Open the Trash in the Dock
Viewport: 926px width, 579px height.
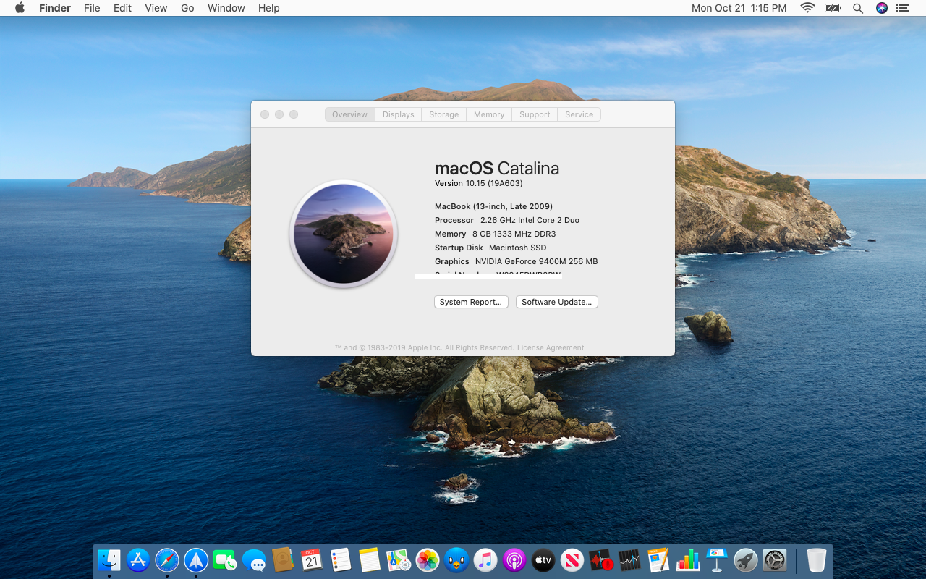(x=817, y=560)
